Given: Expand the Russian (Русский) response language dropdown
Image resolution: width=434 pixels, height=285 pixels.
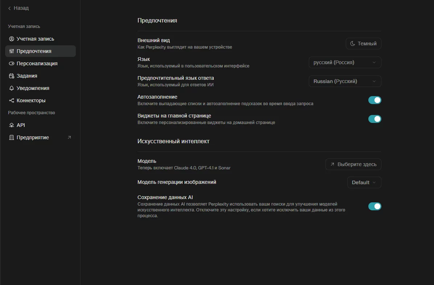Looking at the screenshot, I should point(345,81).
